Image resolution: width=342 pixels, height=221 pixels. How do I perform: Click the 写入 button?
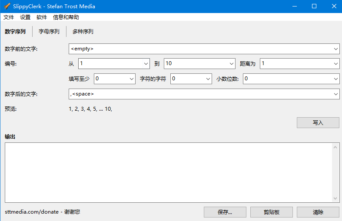pyautogui.click(x=318, y=123)
